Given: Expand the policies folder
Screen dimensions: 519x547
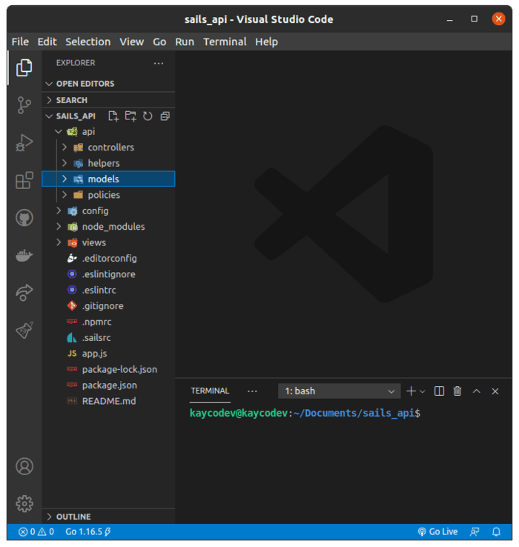Looking at the screenshot, I should click(108, 195).
